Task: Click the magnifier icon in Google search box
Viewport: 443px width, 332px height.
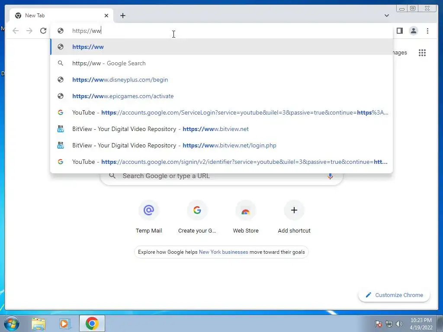Action: tap(112, 176)
